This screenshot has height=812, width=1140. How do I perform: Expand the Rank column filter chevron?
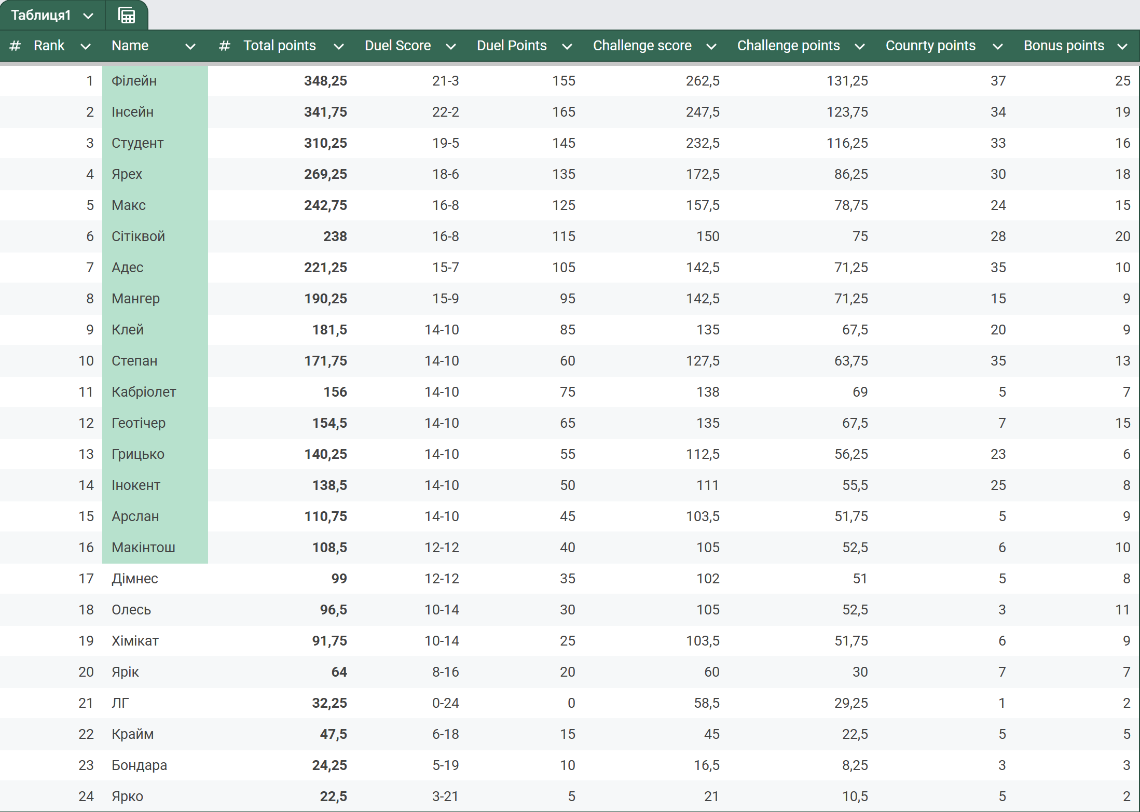click(86, 46)
